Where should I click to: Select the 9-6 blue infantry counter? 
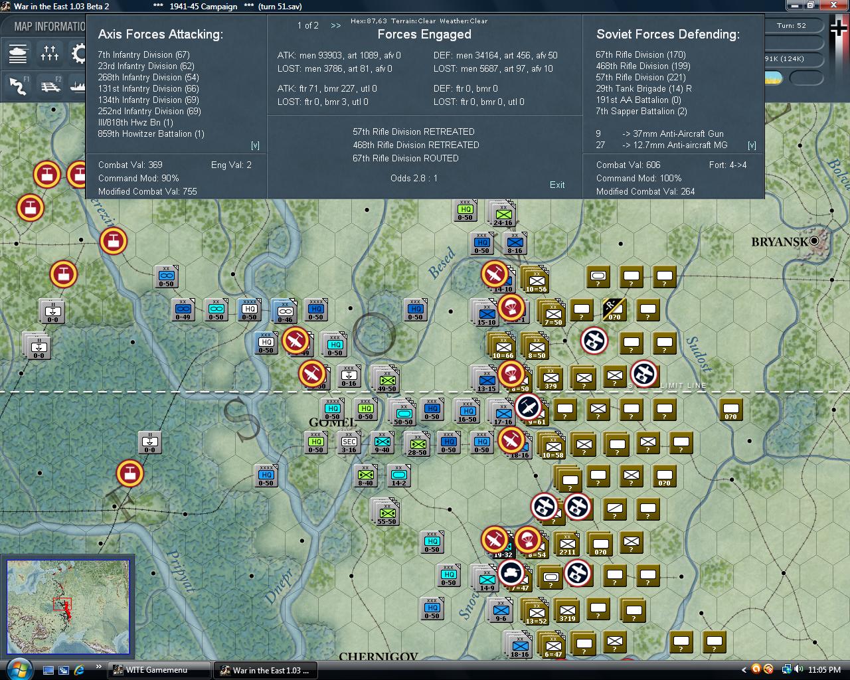tap(500, 610)
